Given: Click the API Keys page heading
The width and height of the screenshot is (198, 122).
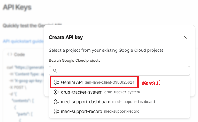Looking at the screenshot, I should point(17,7).
